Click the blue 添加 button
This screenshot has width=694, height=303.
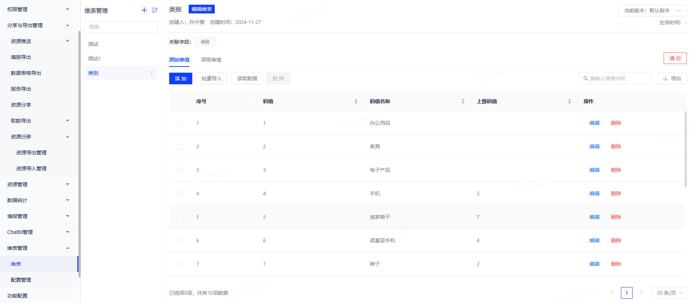(180, 78)
